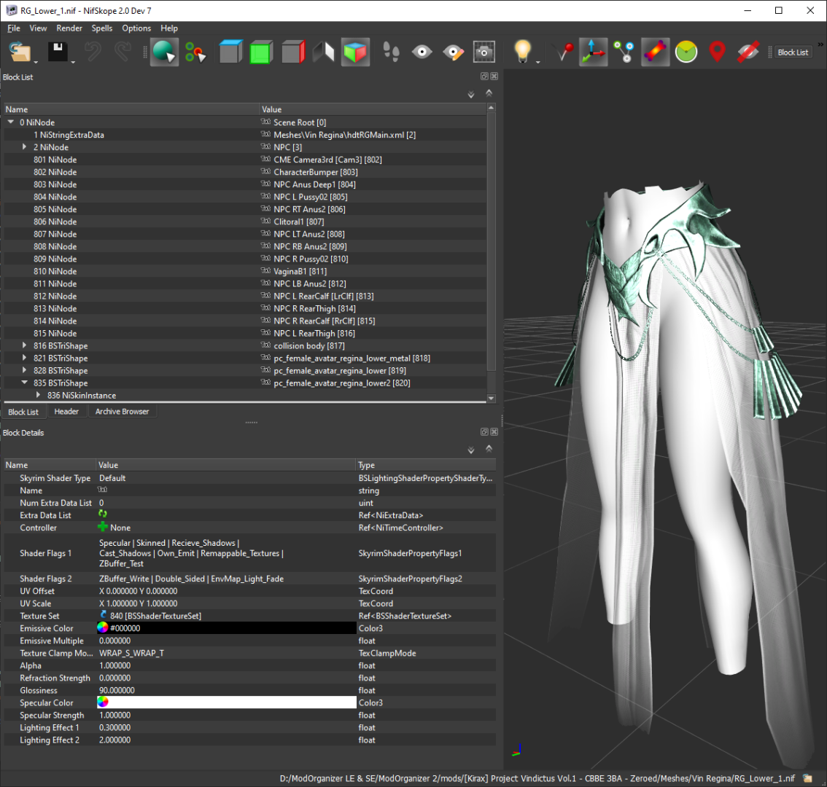Click the flip view dark-white icon

[x=323, y=52]
